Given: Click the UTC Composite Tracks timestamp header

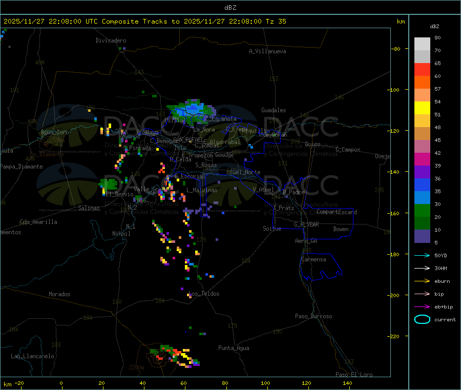Looking at the screenshot, I should pyautogui.click(x=144, y=22).
